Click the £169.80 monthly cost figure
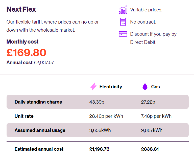Image resolution: width=194 pixels, height=157 pixels. coord(26,53)
